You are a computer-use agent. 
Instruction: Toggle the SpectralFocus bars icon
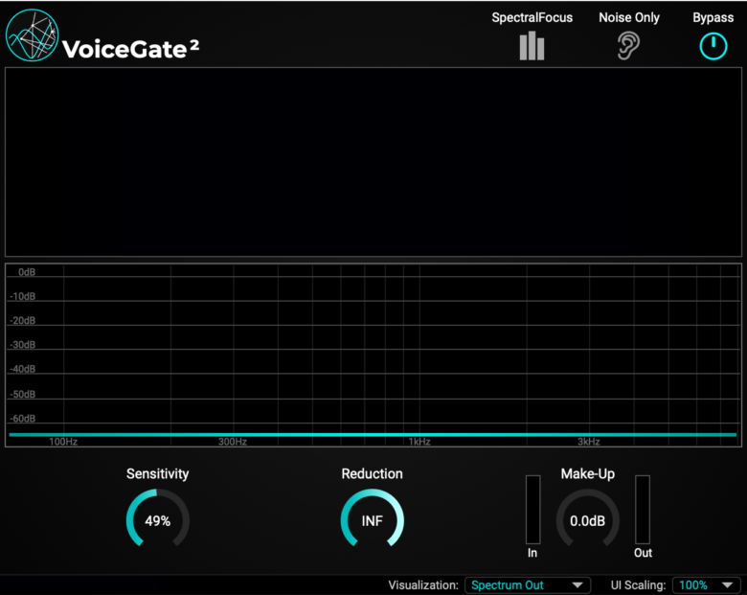532,46
